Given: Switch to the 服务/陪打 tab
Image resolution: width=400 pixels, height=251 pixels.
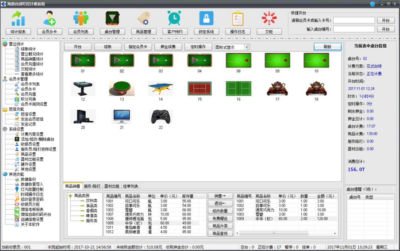Looking at the screenshot, I should tap(92, 187).
